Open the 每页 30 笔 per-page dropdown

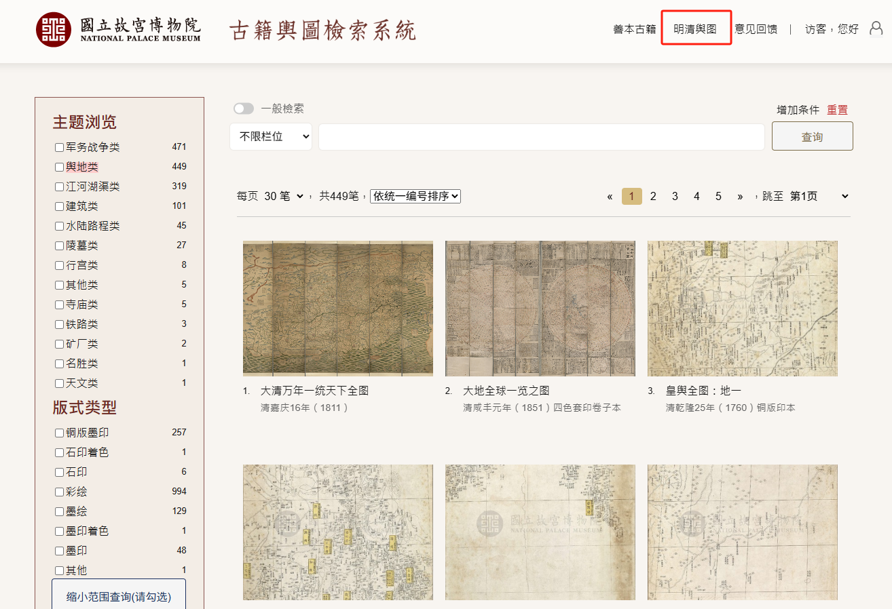click(284, 196)
